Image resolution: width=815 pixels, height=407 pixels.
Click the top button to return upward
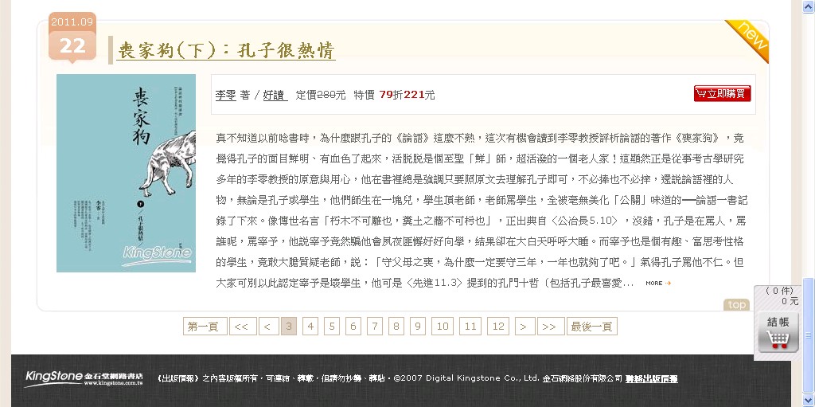736,305
